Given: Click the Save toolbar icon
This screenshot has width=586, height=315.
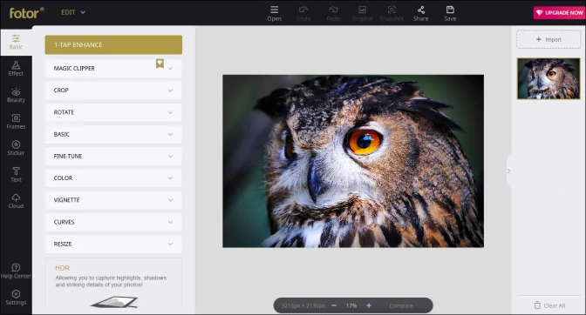Looking at the screenshot, I should point(450,13).
